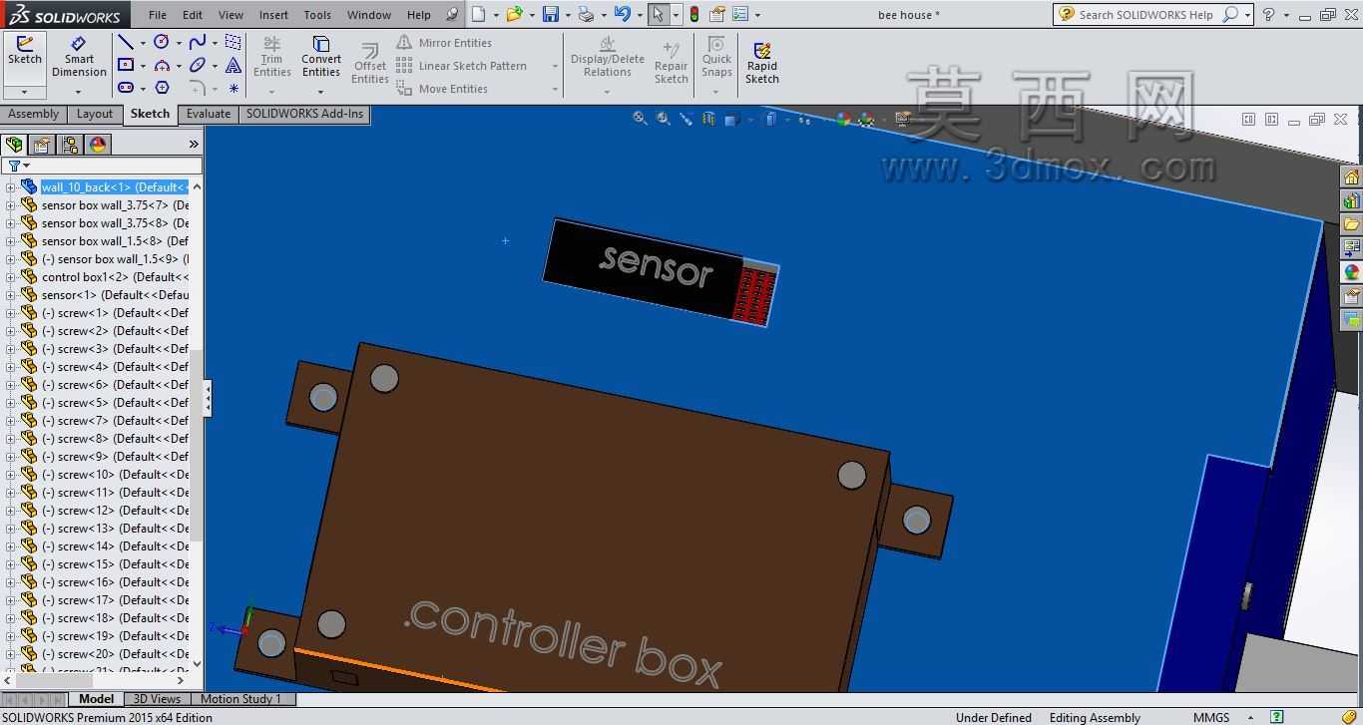Open the Motion Study 1 tab
The image size is (1363, 725).
point(240,699)
